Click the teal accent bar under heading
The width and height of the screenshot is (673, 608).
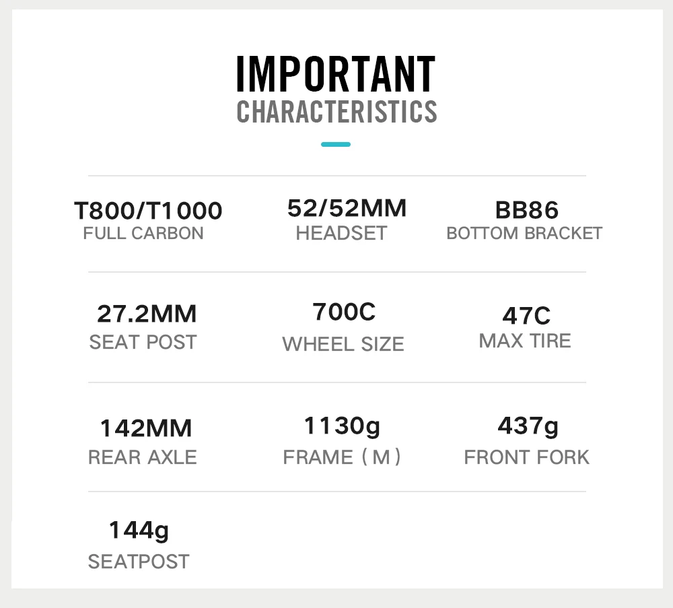(336, 144)
